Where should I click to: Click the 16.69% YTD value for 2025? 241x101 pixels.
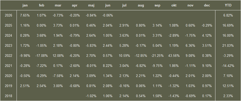228,26
